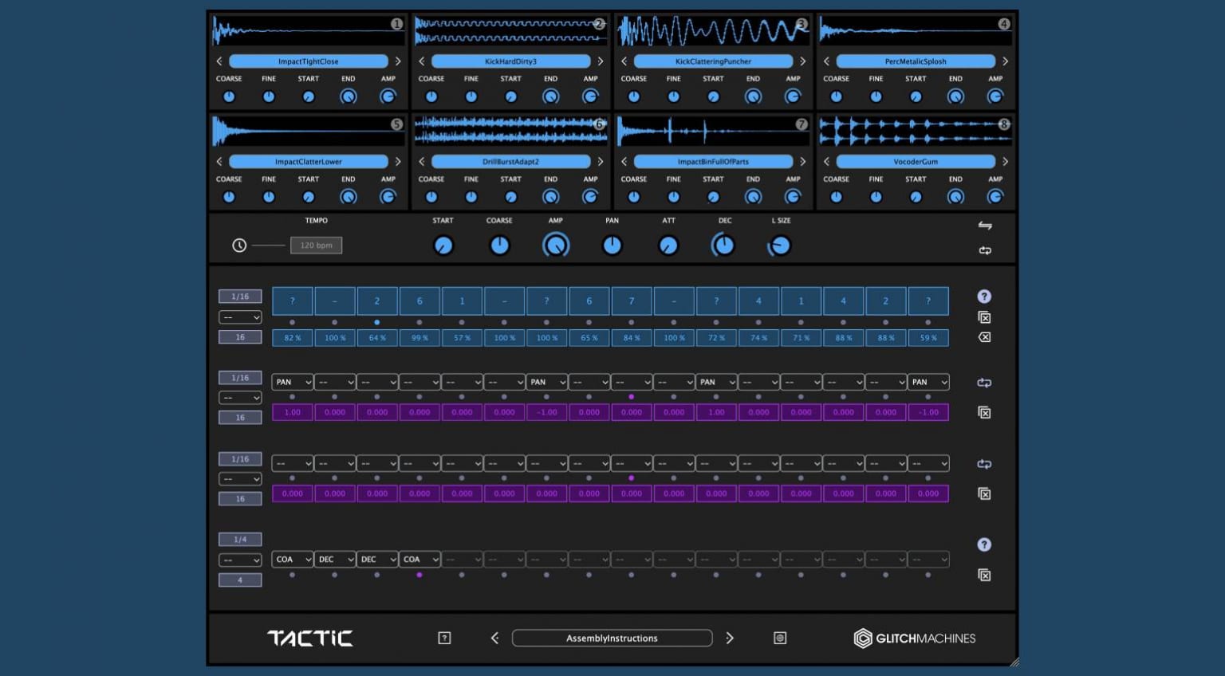This screenshot has width=1225, height=676.
Task: Click the step count button showing 4
Action: 240,580
